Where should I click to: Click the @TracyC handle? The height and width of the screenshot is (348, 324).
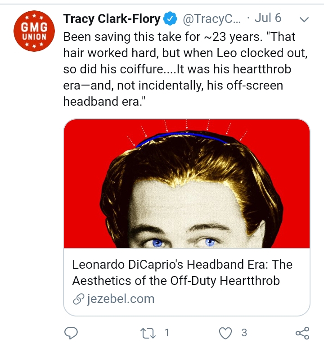[211, 18]
